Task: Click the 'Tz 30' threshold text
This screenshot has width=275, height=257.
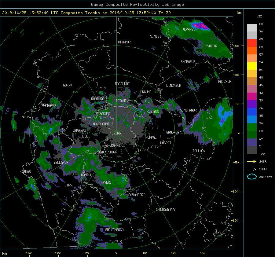Action: click(164, 13)
